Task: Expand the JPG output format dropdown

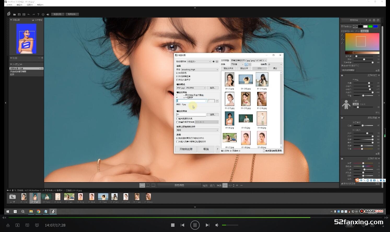Action: tap(191, 88)
